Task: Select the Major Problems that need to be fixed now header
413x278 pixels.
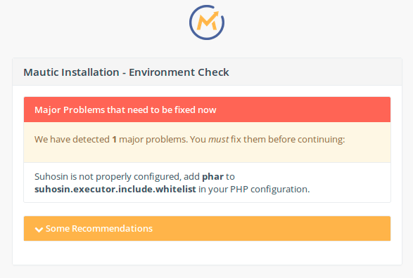Action: pos(125,110)
